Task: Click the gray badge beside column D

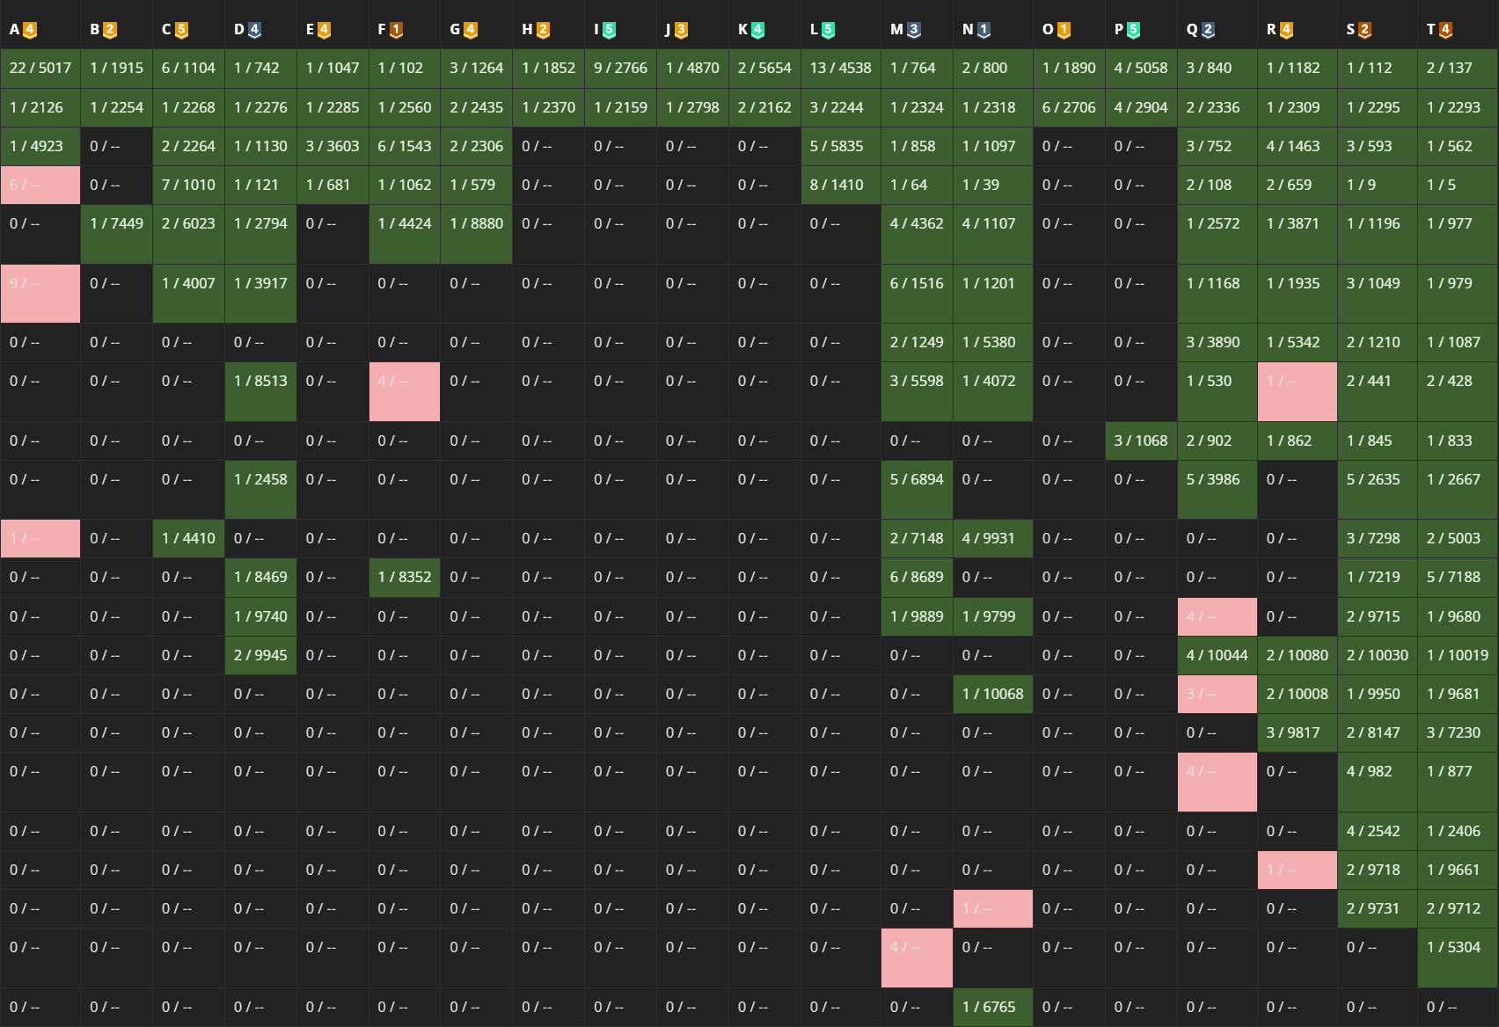Action: click(254, 30)
